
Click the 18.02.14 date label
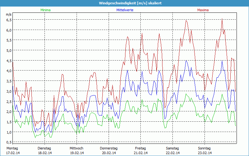pyautogui.click(x=45, y=153)
